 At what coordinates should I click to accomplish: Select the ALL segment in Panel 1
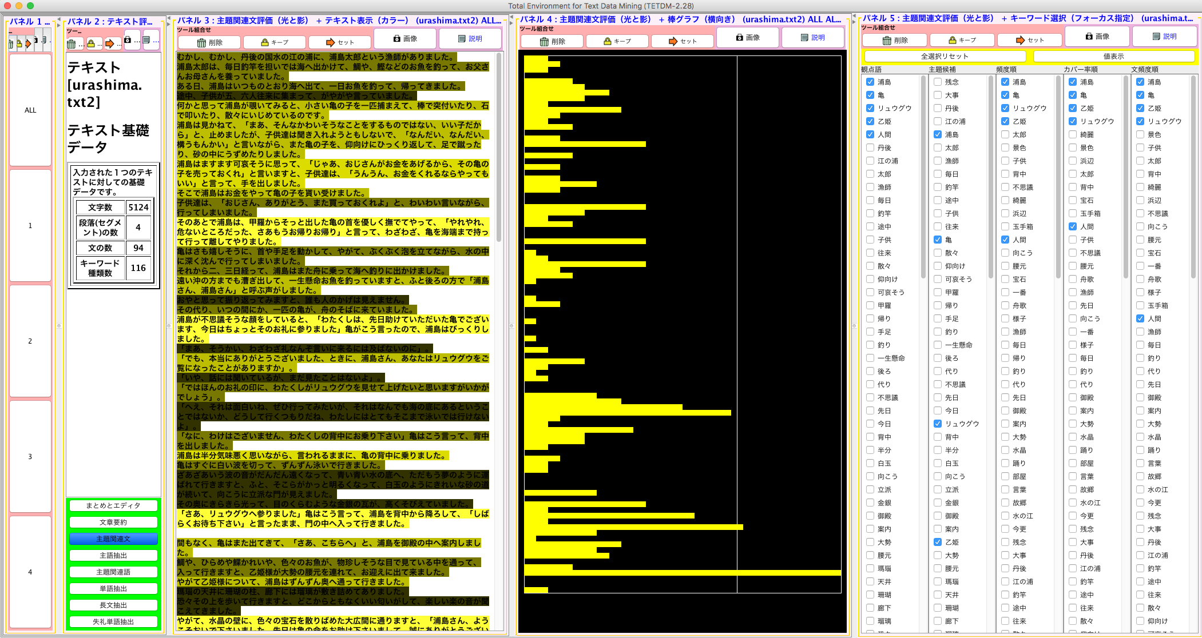(30, 110)
